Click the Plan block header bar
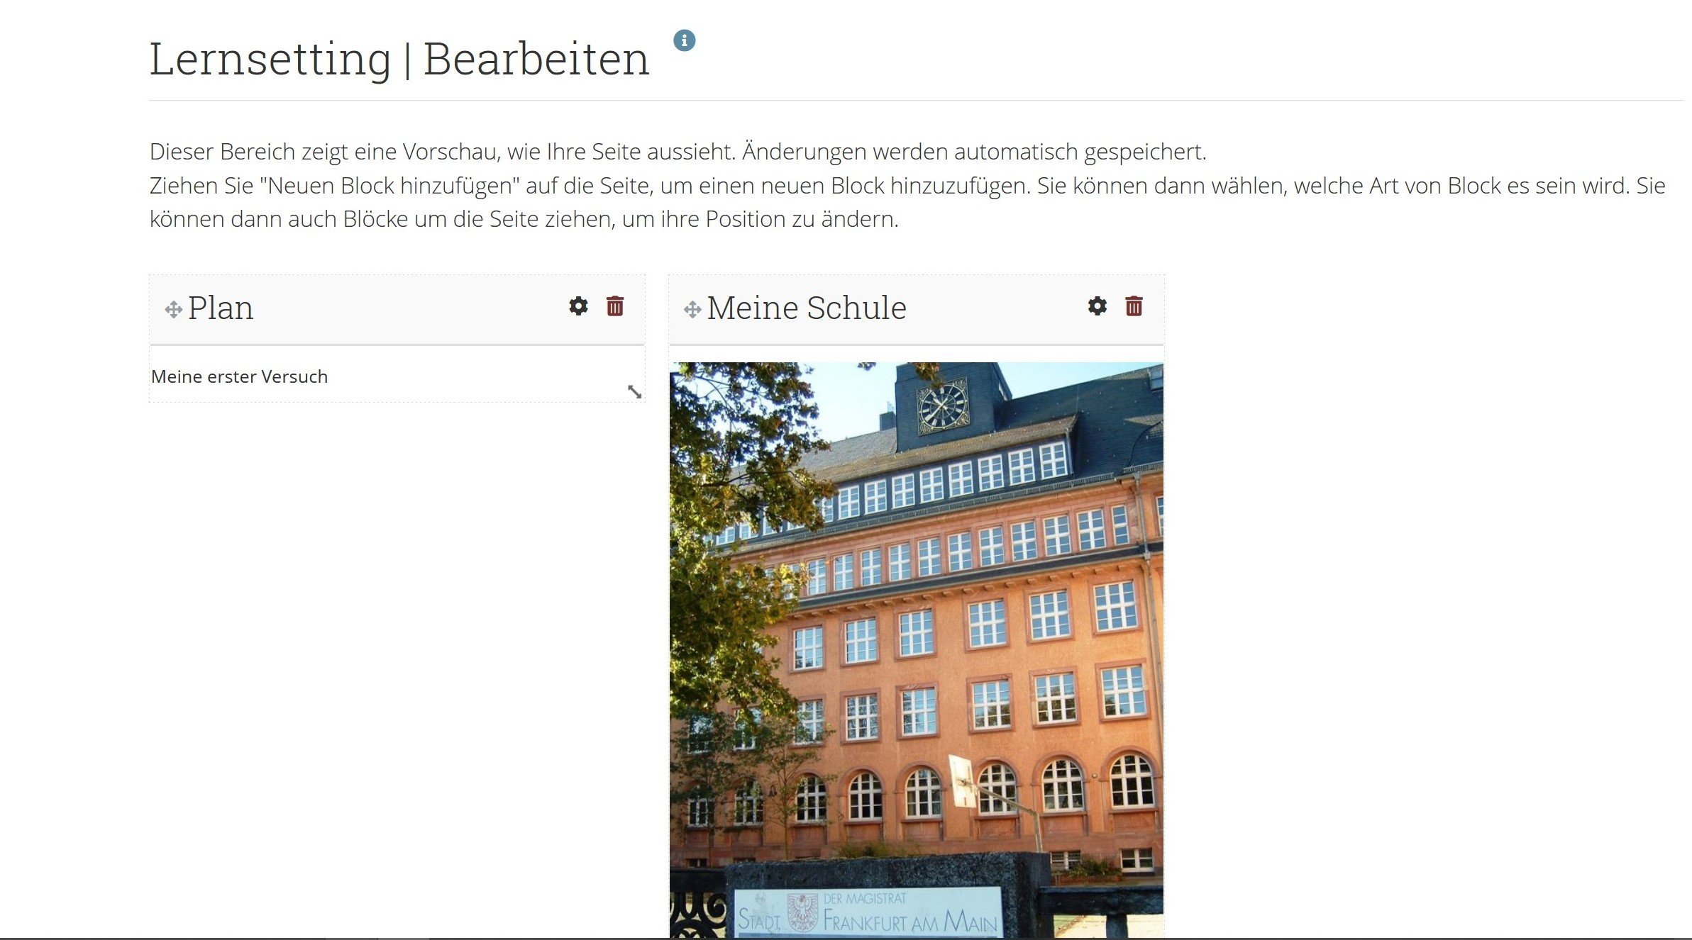 point(397,310)
